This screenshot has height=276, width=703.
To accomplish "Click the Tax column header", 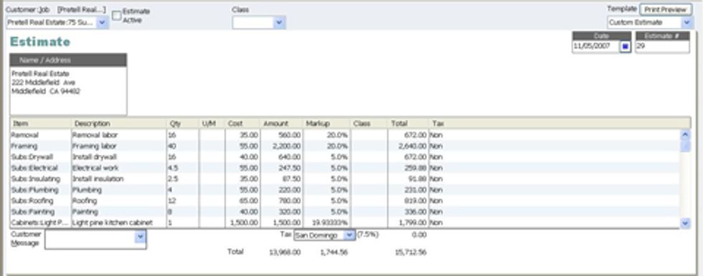I will (x=560, y=123).
